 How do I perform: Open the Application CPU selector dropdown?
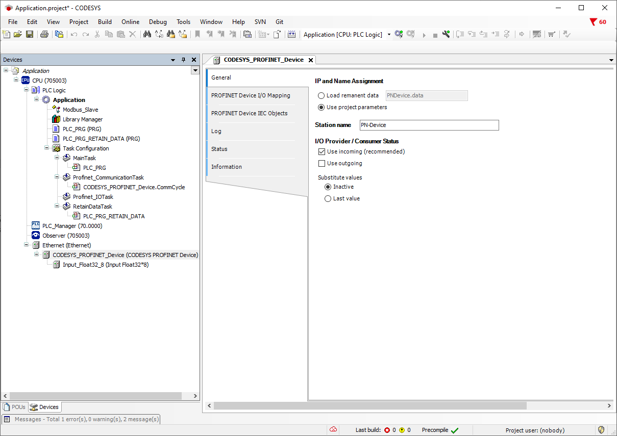click(x=389, y=35)
